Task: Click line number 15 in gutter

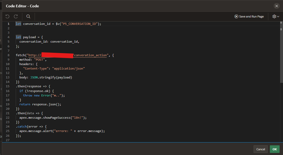Action: click(x=8, y=87)
